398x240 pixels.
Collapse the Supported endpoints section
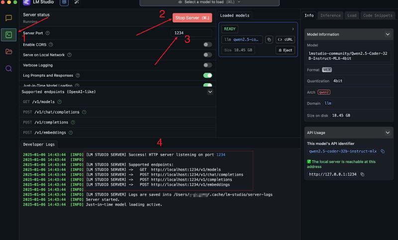point(210,92)
